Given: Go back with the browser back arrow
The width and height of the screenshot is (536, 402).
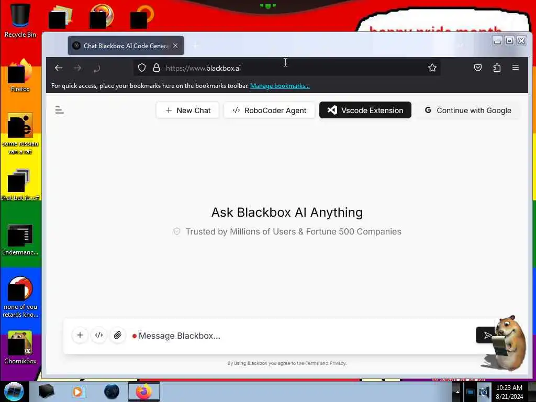Looking at the screenshot, I should point(59,68).
